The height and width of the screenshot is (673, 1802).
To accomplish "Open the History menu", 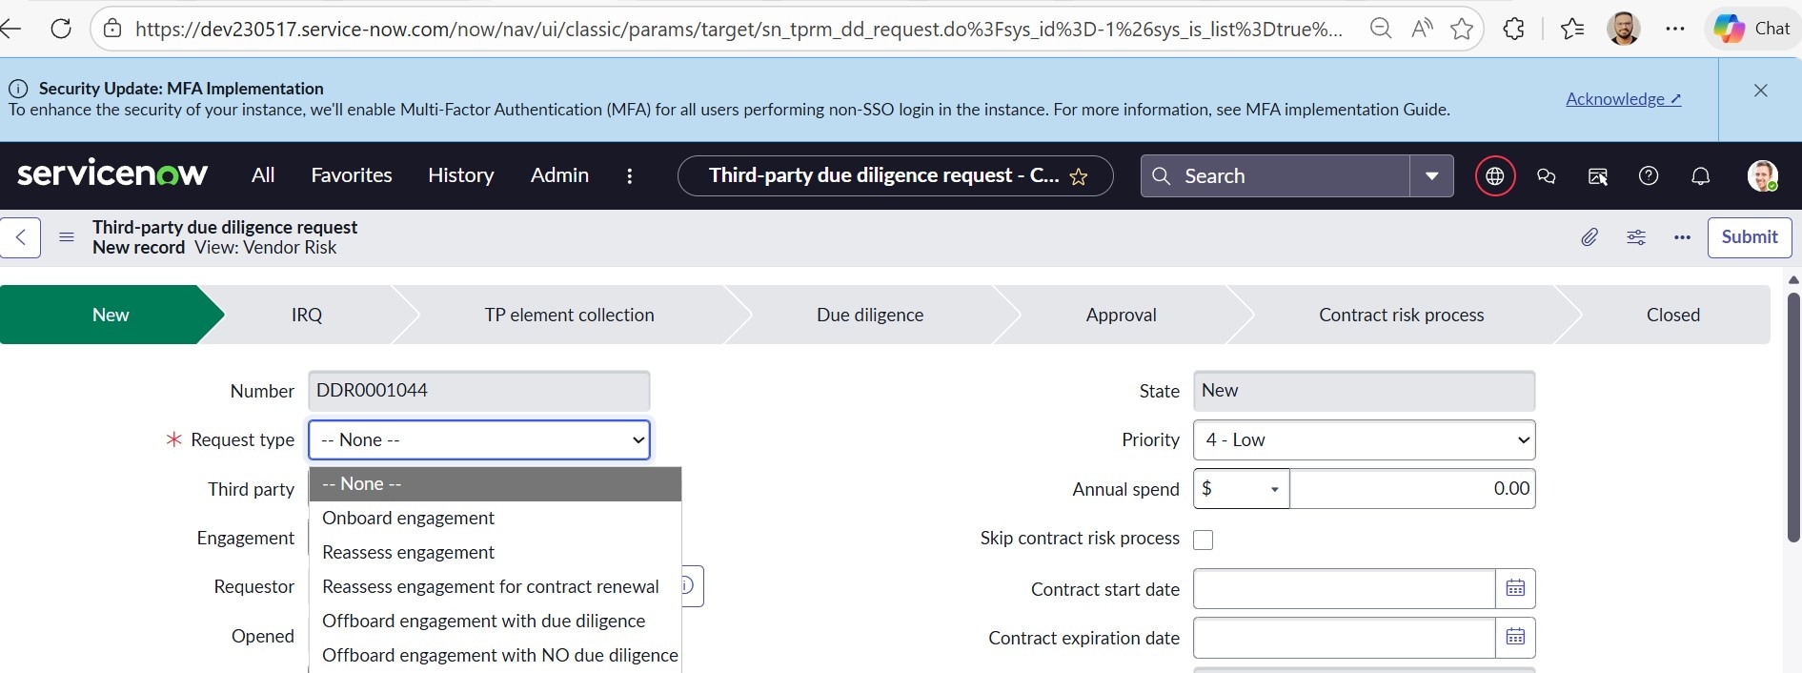I will (461, 175).
